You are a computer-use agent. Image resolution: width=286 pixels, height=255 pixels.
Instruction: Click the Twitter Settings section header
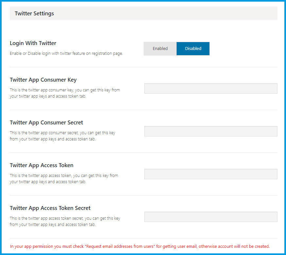pos(34,14)
